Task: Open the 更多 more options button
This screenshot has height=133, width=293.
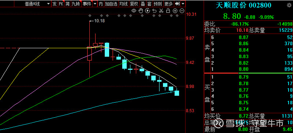Action: coord(169,4)
